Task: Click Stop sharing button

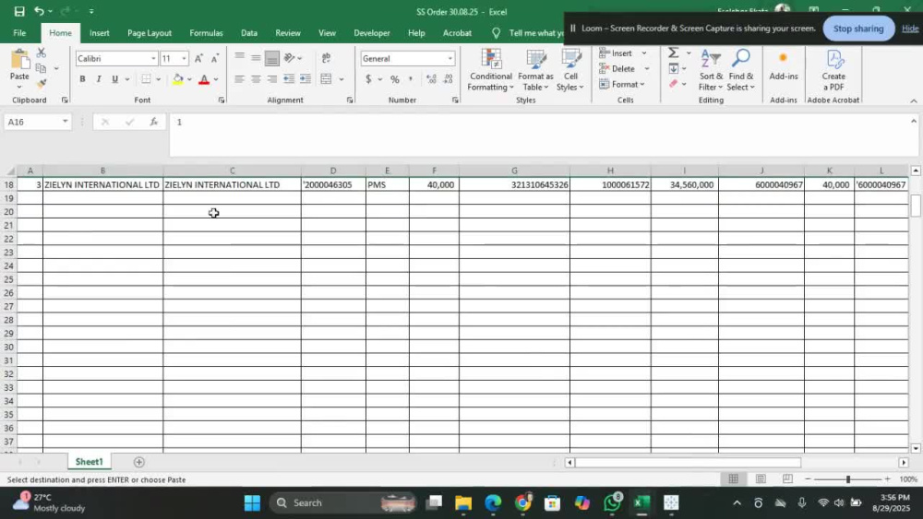Action: pyautogui.click(x=858, y=29)
